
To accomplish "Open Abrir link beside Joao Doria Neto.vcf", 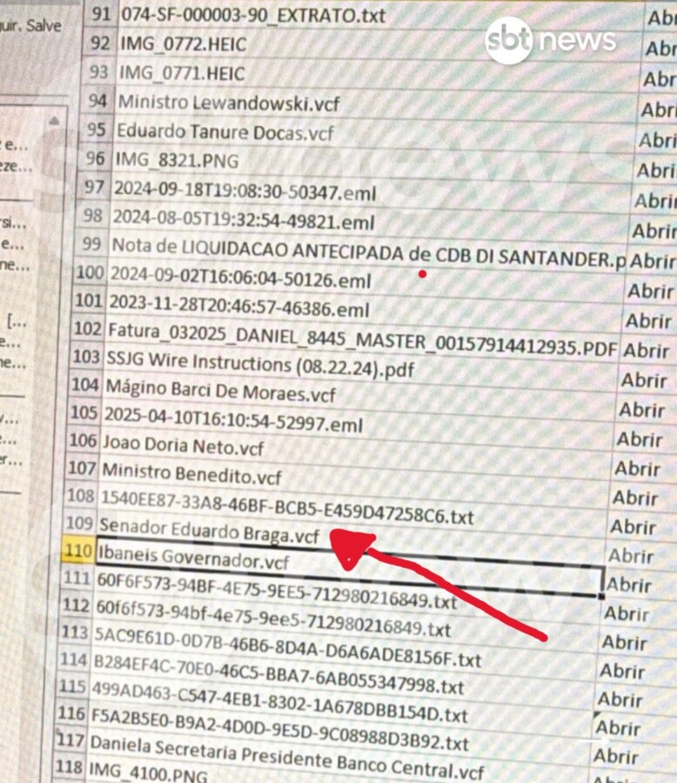I will pyautogui.click(x=640, y=439).
